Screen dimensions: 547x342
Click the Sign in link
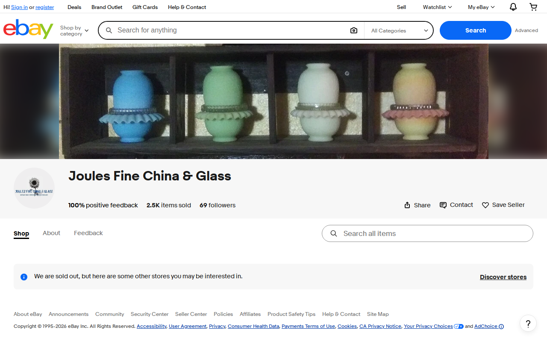(x=19, y=7)
